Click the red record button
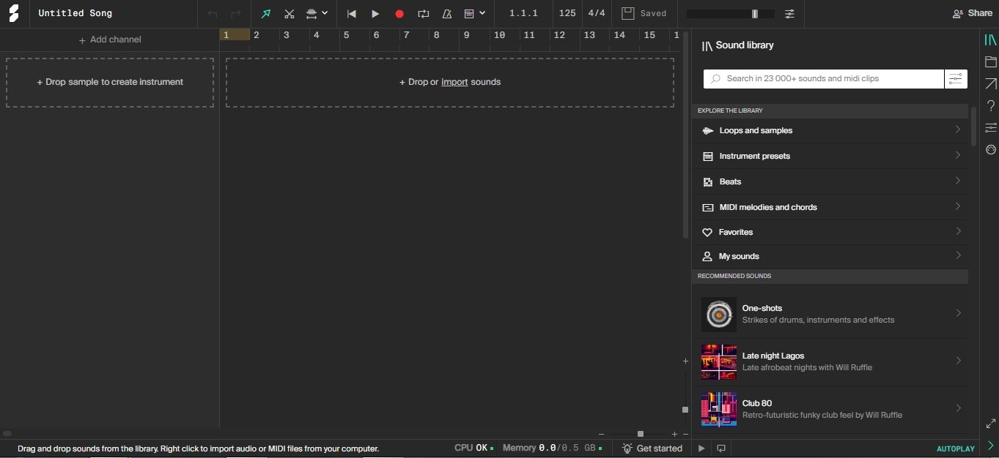 point(399,14)
